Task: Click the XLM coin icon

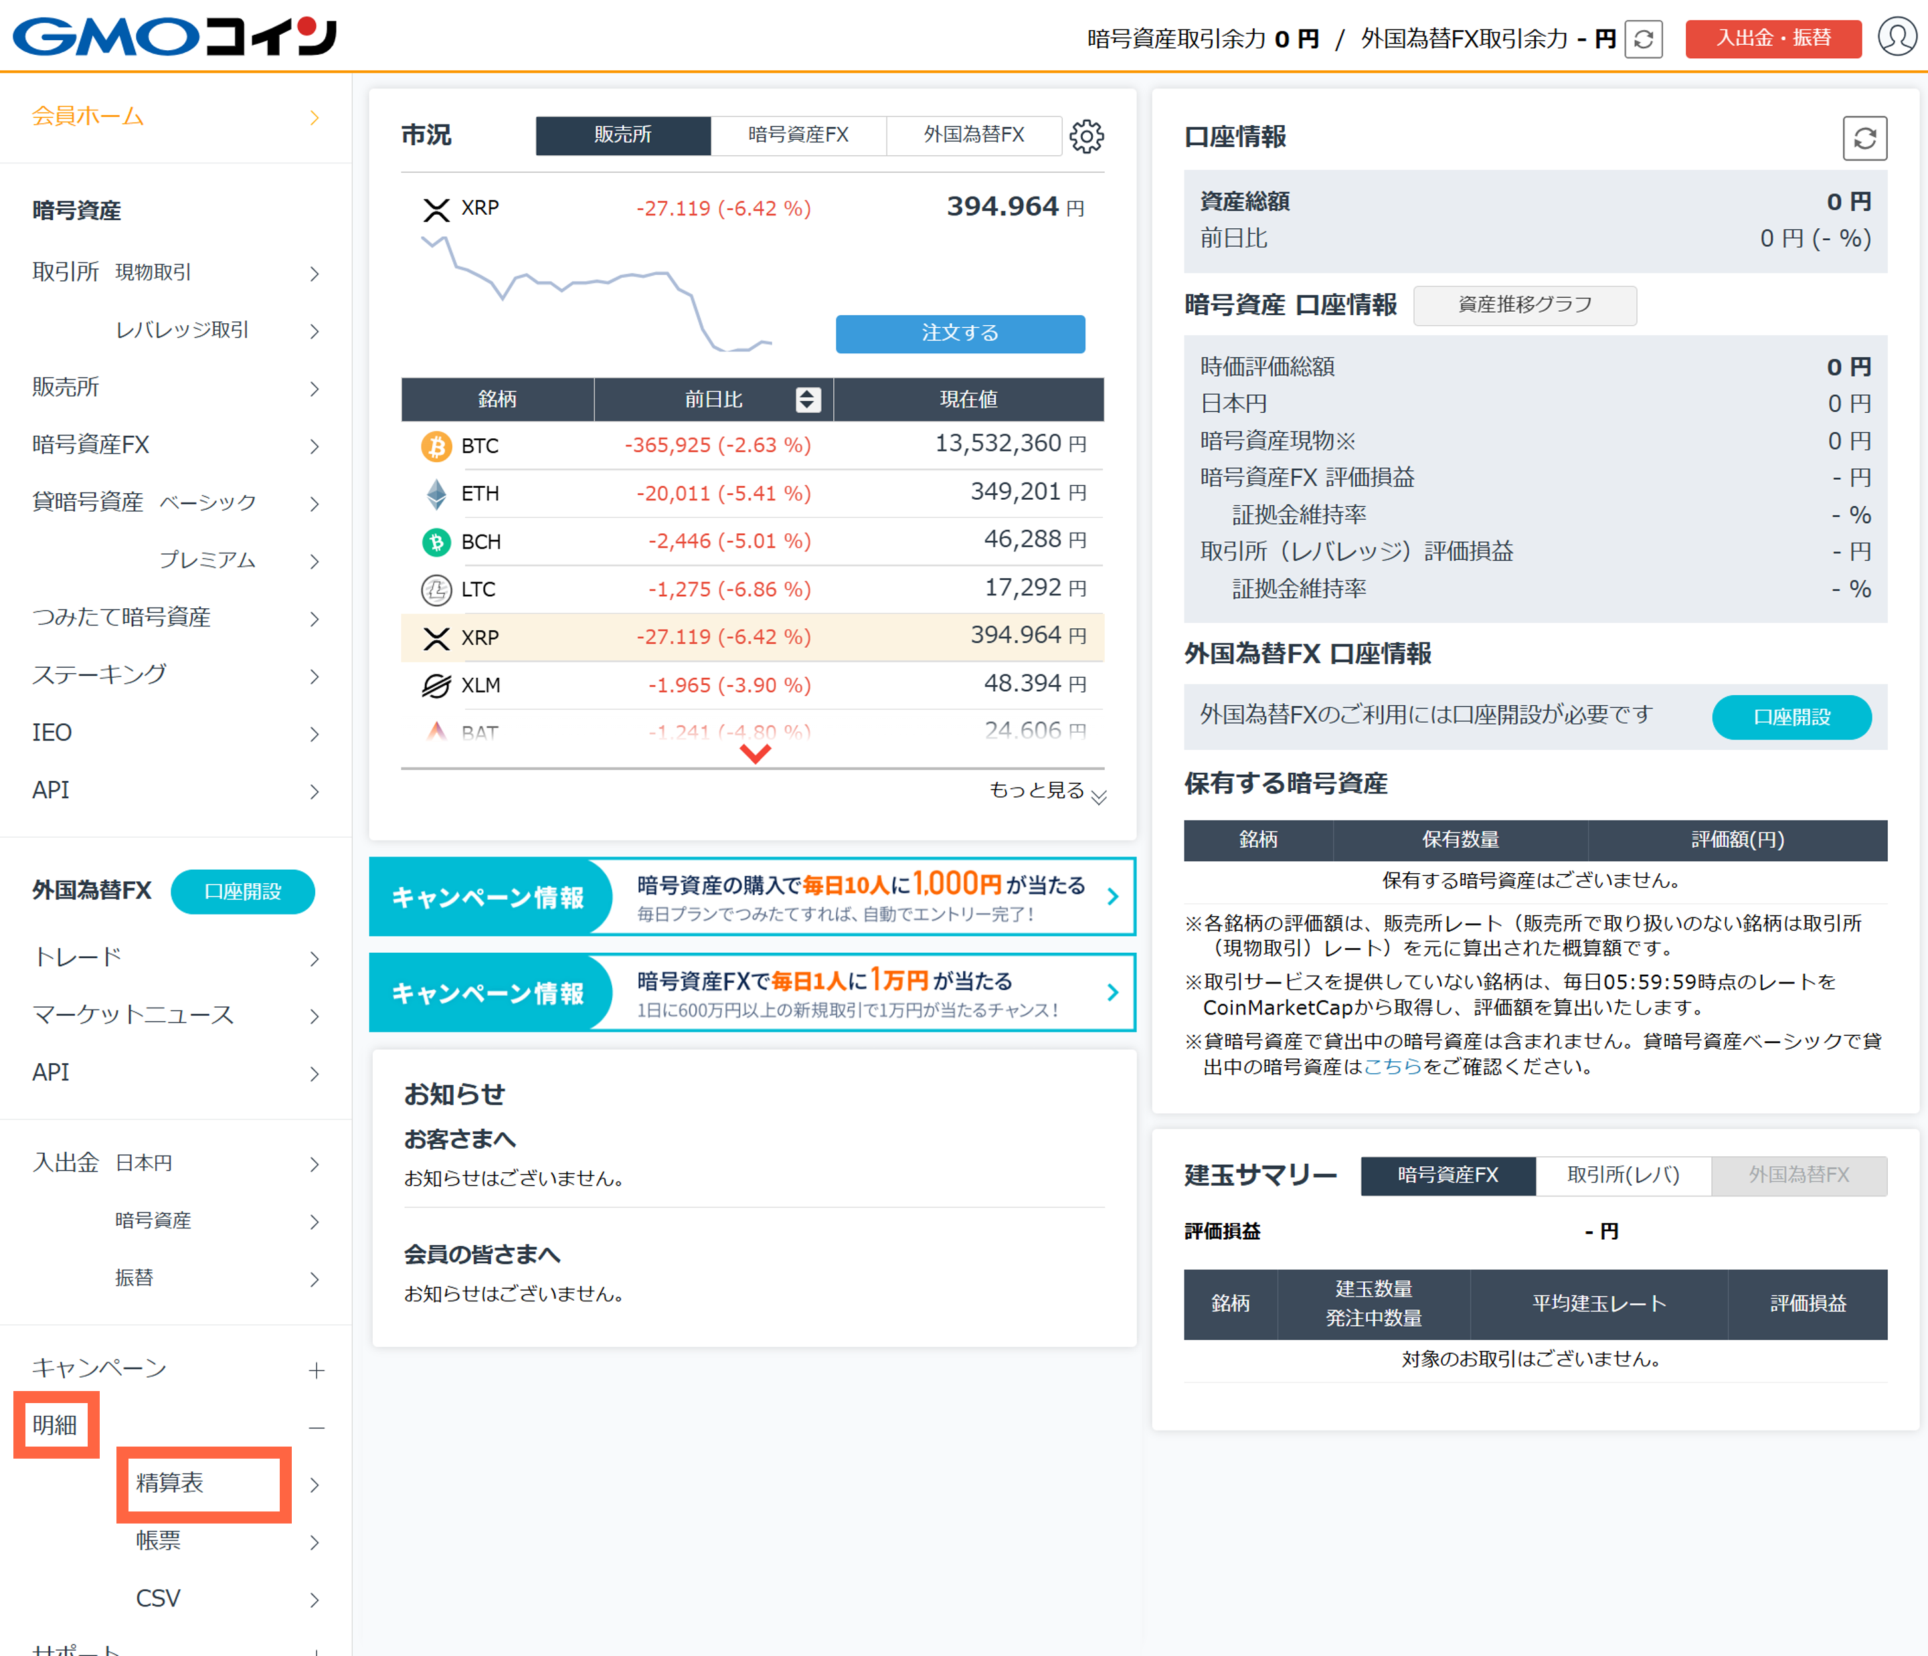Action: 436,686
